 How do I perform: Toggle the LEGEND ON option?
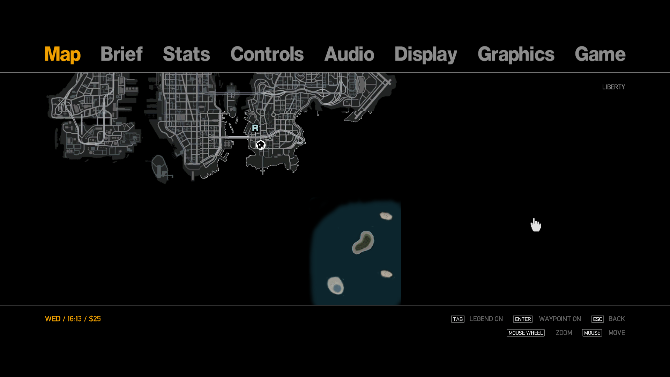[486, 319]
